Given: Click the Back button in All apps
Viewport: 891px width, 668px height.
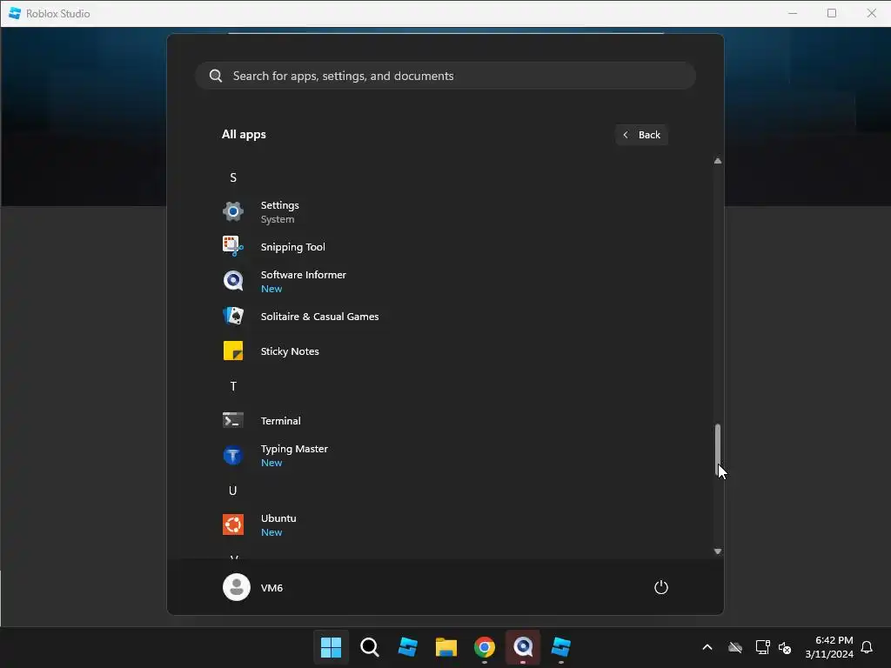Looking at the screenshot, I should tap(641, 135).
